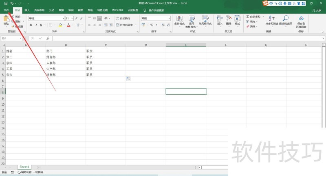The width and height of the screenshot is (326, 176).
Task: Switch to the Formulas (公式) tab
Action: click(52, 11)
